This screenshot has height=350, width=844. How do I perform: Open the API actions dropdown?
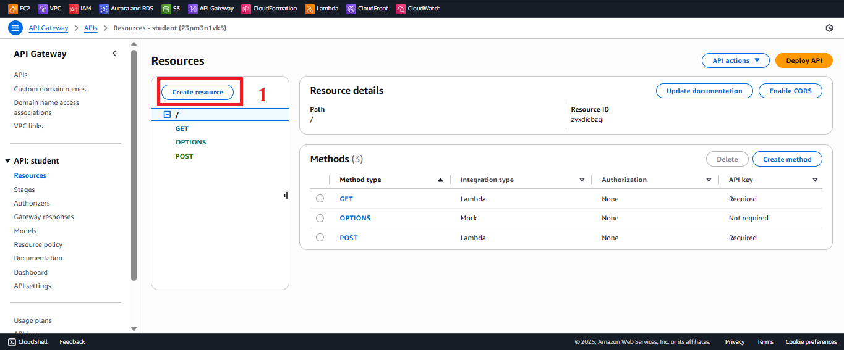click(735, 60)
